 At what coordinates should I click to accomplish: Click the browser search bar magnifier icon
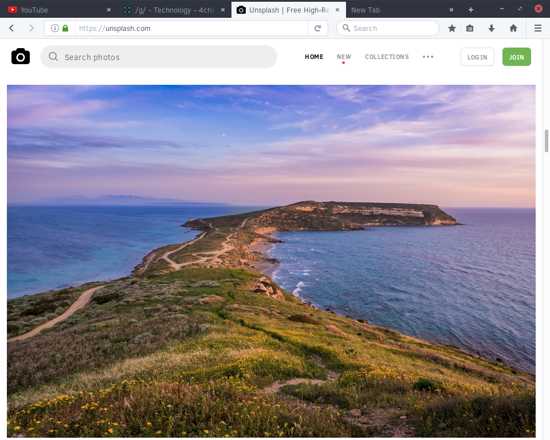click(346, 27)
